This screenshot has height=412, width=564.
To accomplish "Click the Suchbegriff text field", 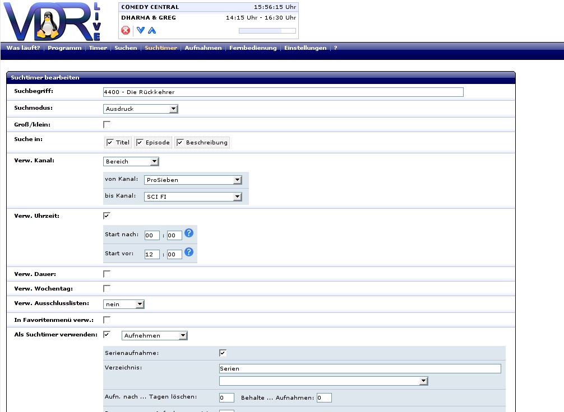I will click(283, 92).
